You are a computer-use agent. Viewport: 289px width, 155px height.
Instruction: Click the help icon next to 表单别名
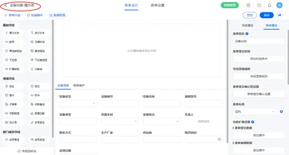(x=247, y=34)
